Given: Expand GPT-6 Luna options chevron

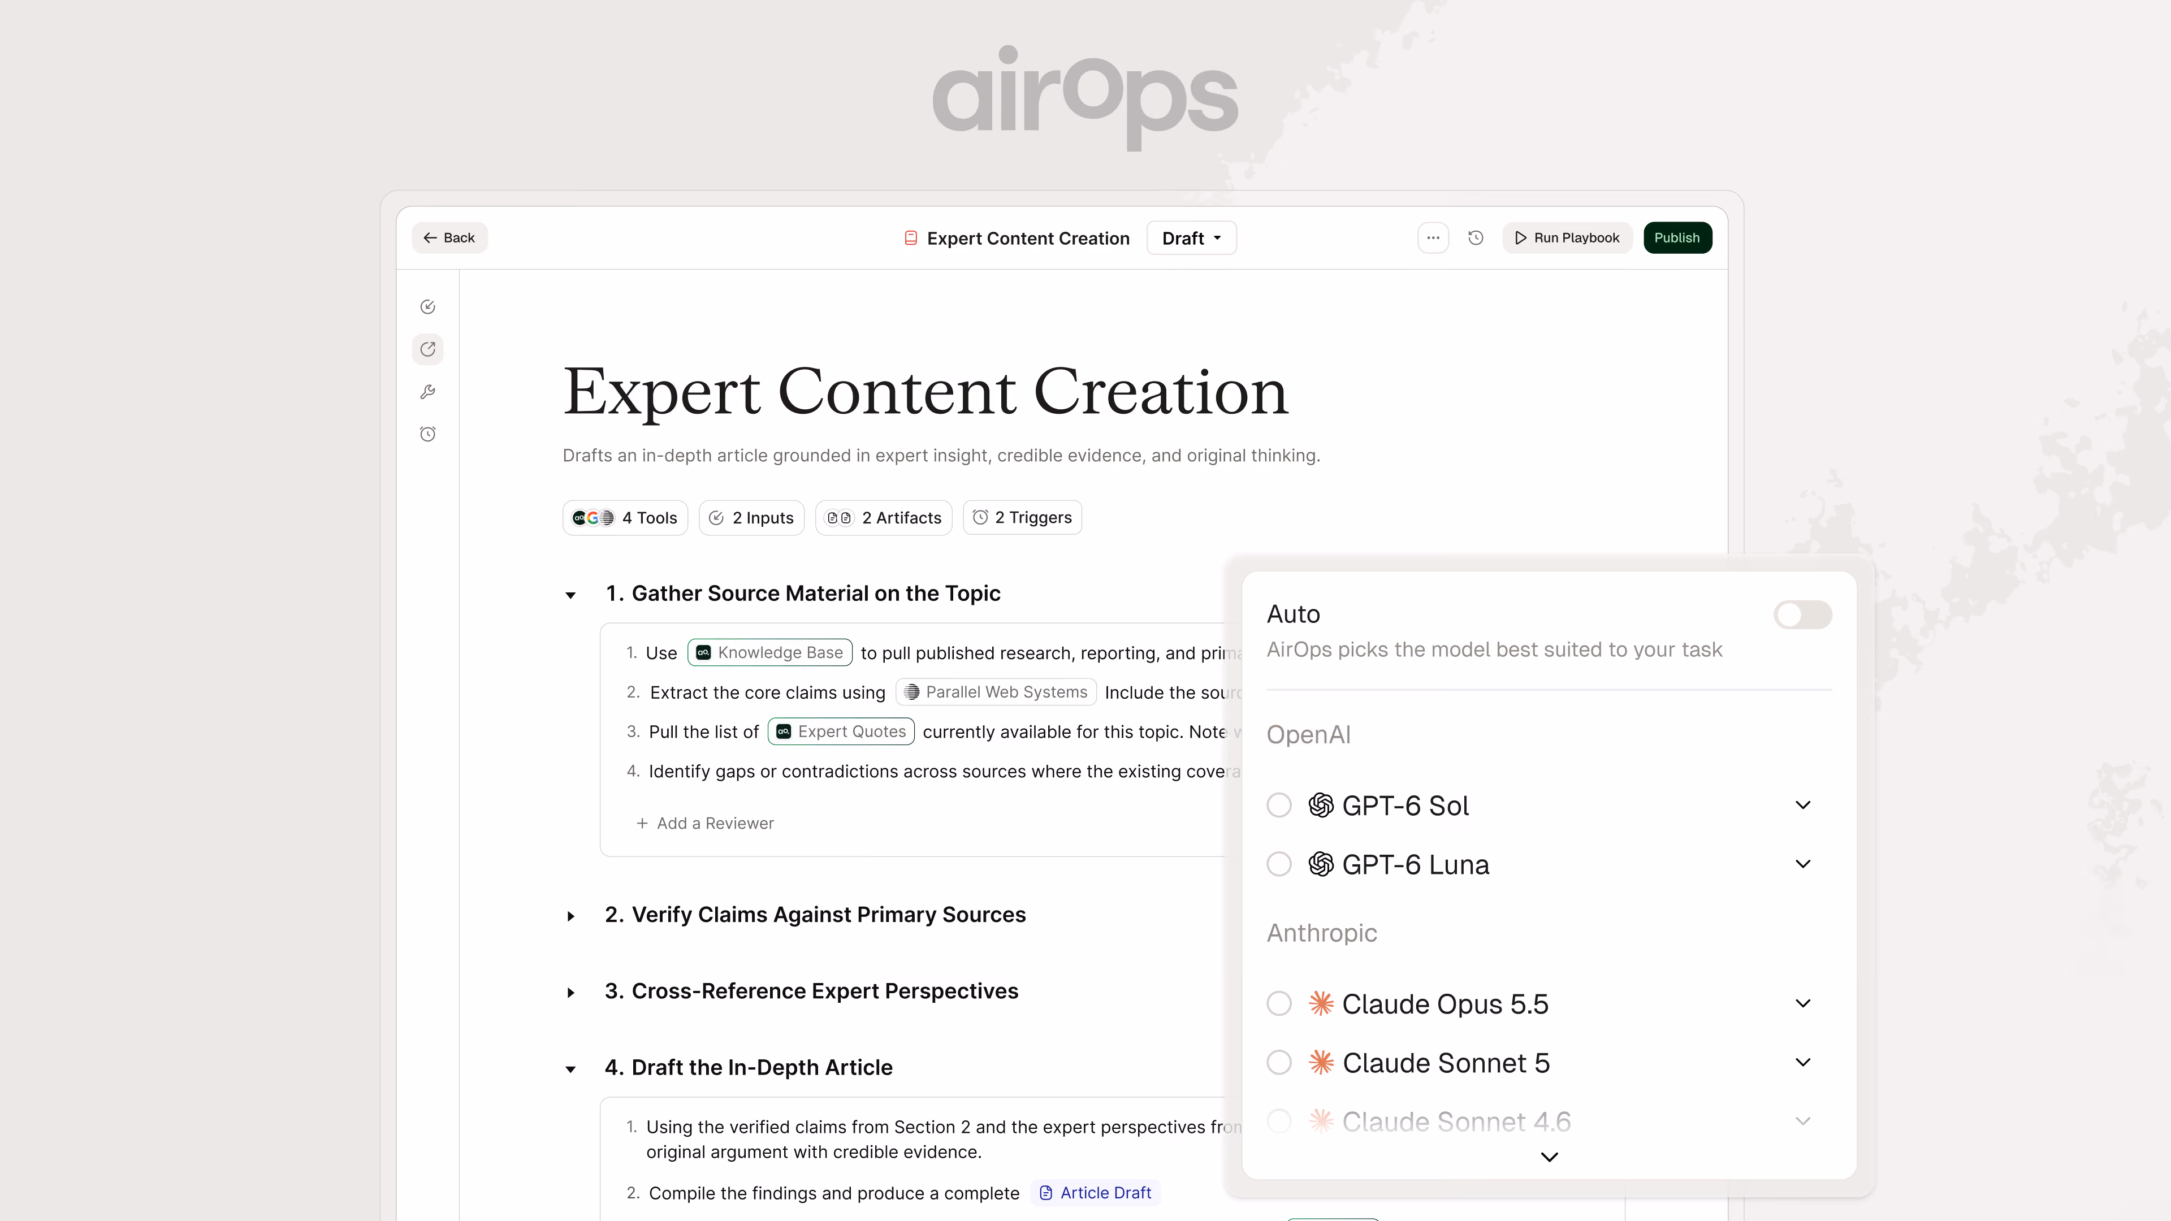Looking at the screenshot, I should (1803, 864).
